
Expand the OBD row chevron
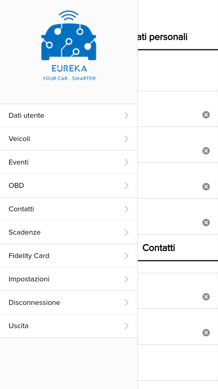127,185
